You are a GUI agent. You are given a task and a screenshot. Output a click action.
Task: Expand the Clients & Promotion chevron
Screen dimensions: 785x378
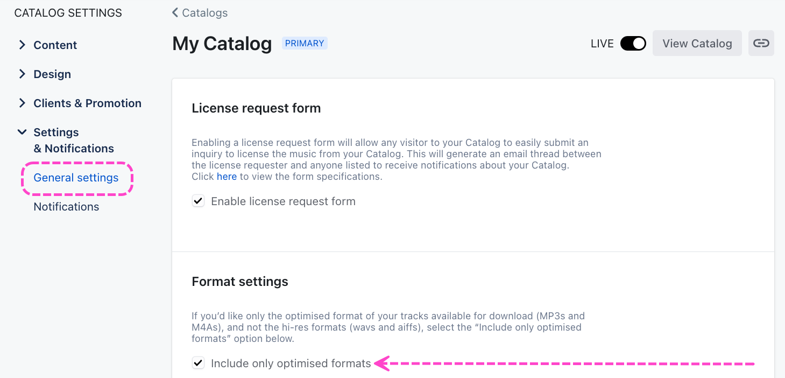click(22, 103)
